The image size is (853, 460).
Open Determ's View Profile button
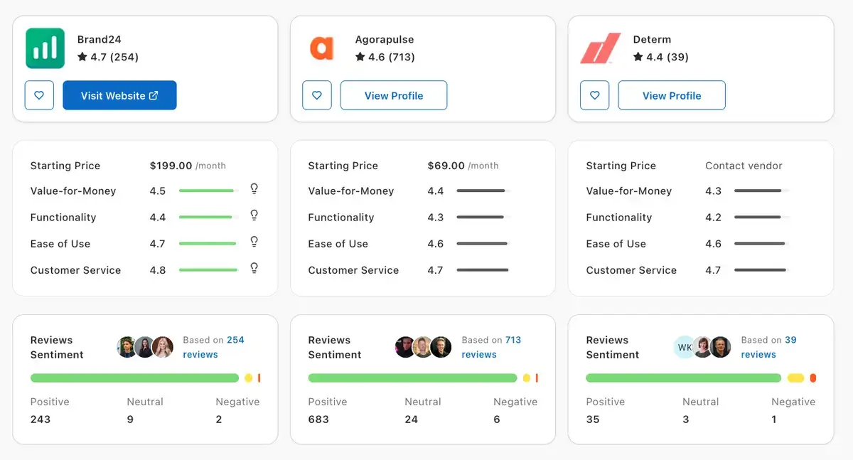pyautogui.click(x=672, y=95)
